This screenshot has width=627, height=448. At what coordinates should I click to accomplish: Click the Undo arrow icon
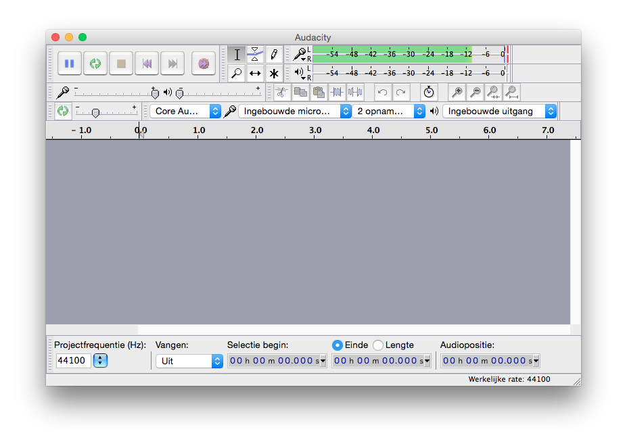383,93
